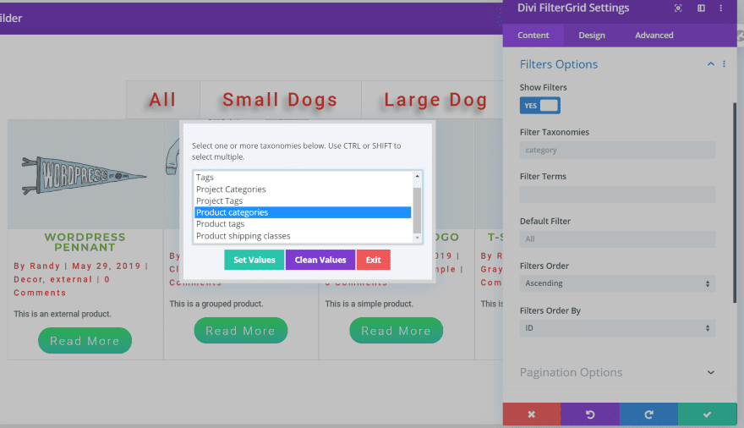Click the Filter Taxonomies field
Image resolution: width=744 pixels, height=428 pixels.
[x=617, y=150]
